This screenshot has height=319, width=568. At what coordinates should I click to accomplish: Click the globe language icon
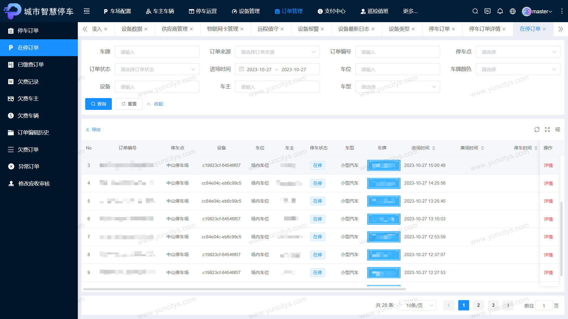point(513,11)
